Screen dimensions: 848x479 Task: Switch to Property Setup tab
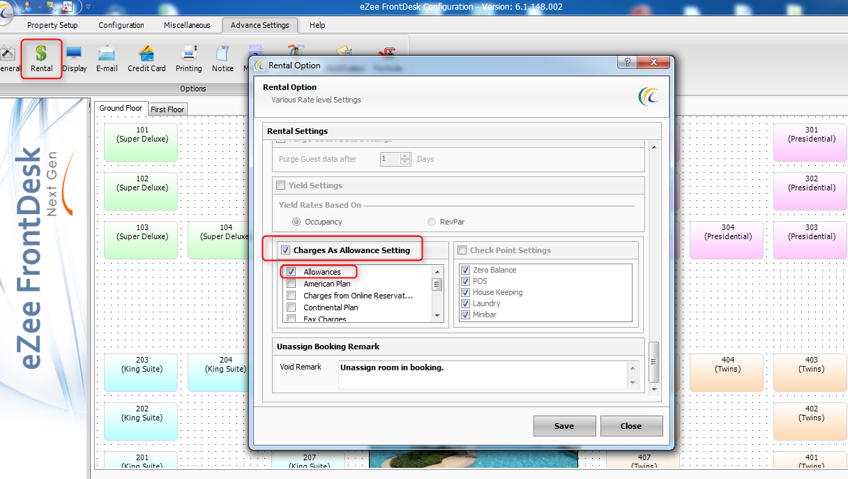[x=52, y=25]
